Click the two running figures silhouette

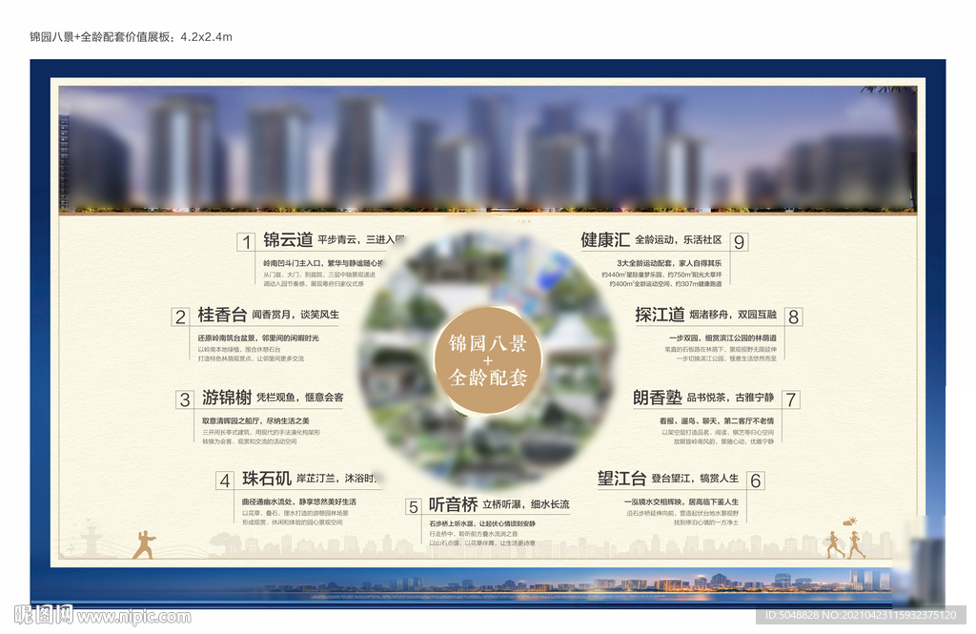[x=846, y=544]
